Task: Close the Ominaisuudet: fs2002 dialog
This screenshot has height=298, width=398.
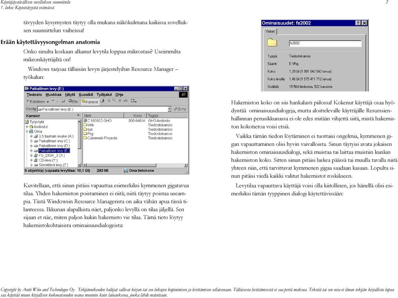Action: pyautogui.click(x=364, y=23)
